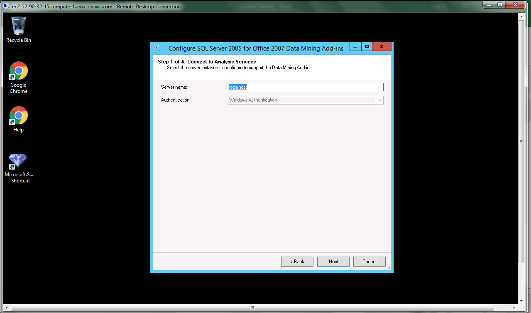Image resolution: width=531 pixels, height=313 pixels.
Task: Expand the Authentication dropdown
Action: point(379,100)
